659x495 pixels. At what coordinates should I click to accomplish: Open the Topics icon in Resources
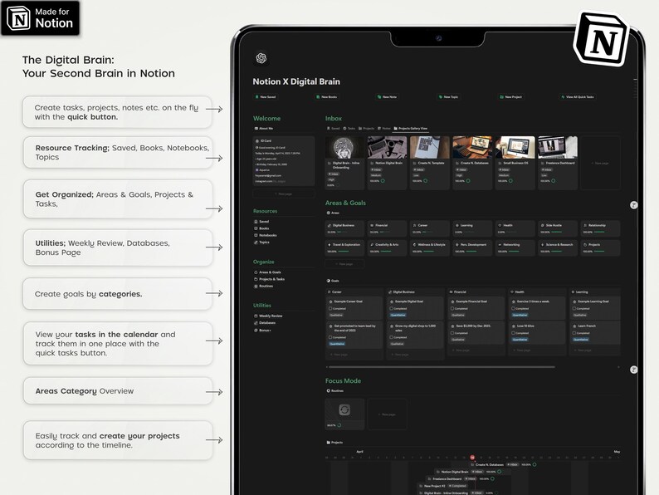pos(256,243)
